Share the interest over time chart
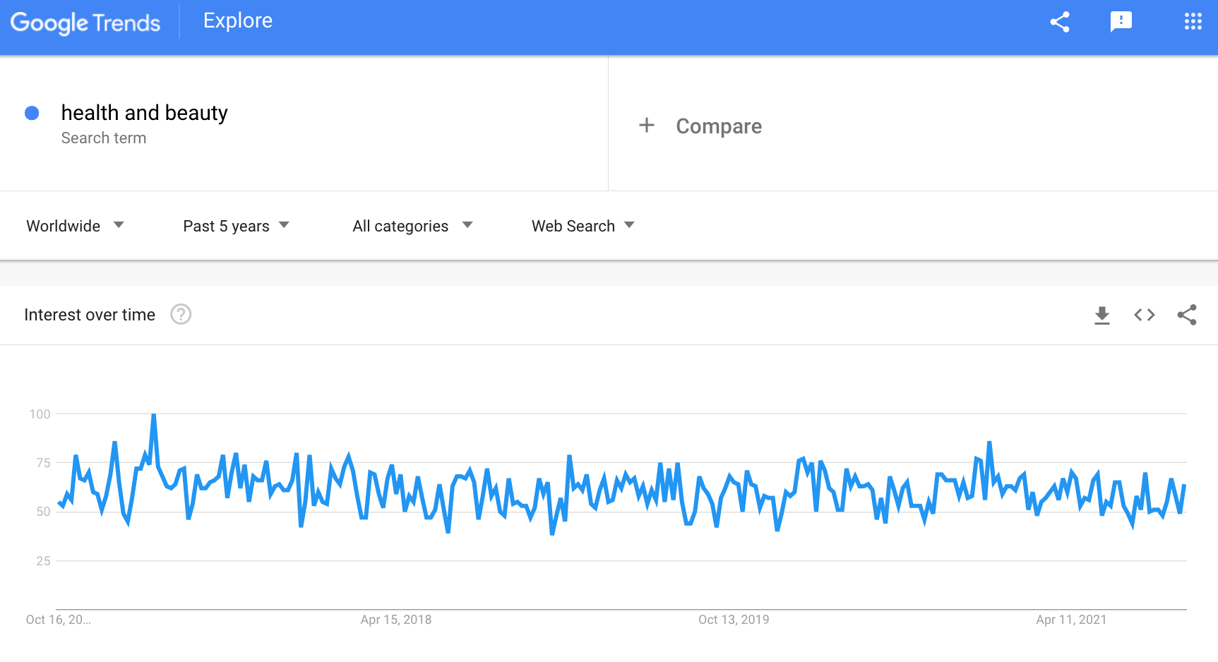The height and width of the screenshot is (662, 1218). point(1187,315)
